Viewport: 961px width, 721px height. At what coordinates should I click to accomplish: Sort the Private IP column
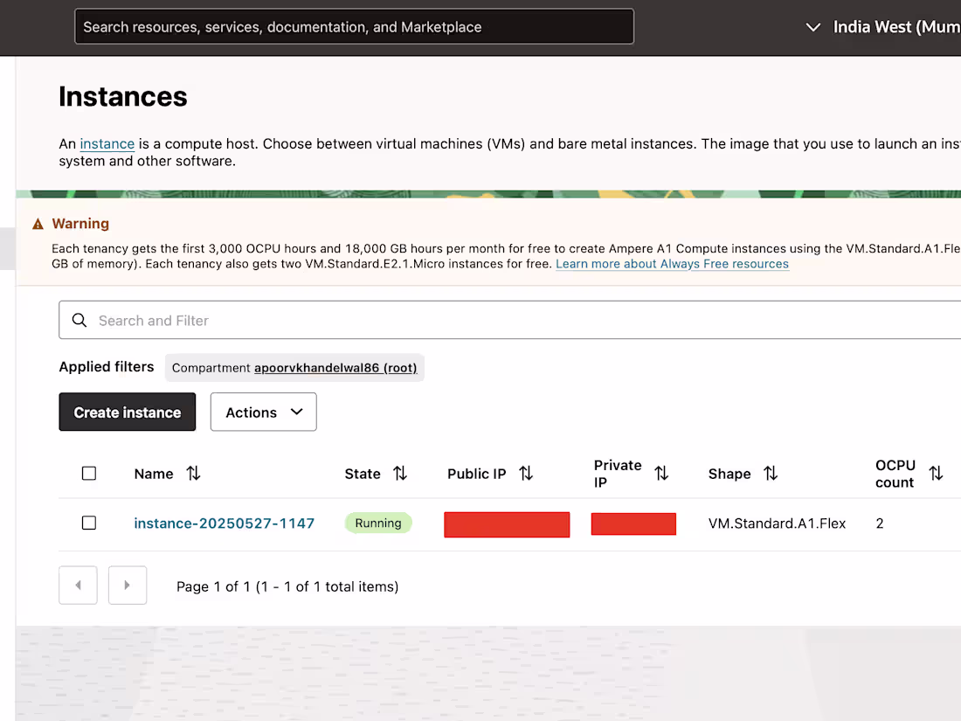pyautogui.click(x=662, y=474)
